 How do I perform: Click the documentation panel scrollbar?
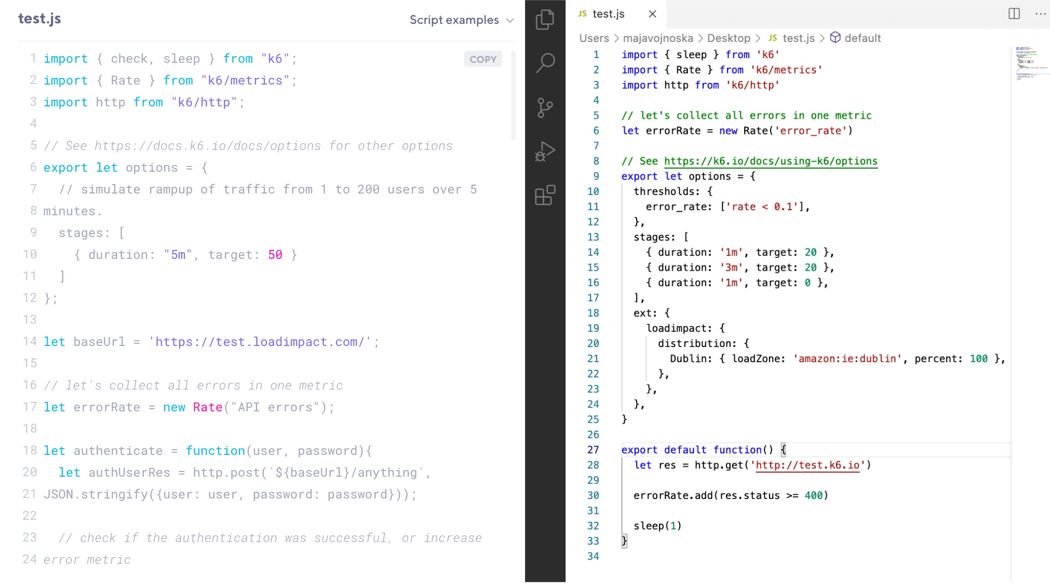coord(514,93)
